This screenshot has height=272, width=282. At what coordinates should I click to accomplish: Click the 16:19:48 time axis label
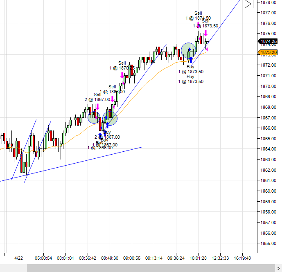[x=242, y=259]
